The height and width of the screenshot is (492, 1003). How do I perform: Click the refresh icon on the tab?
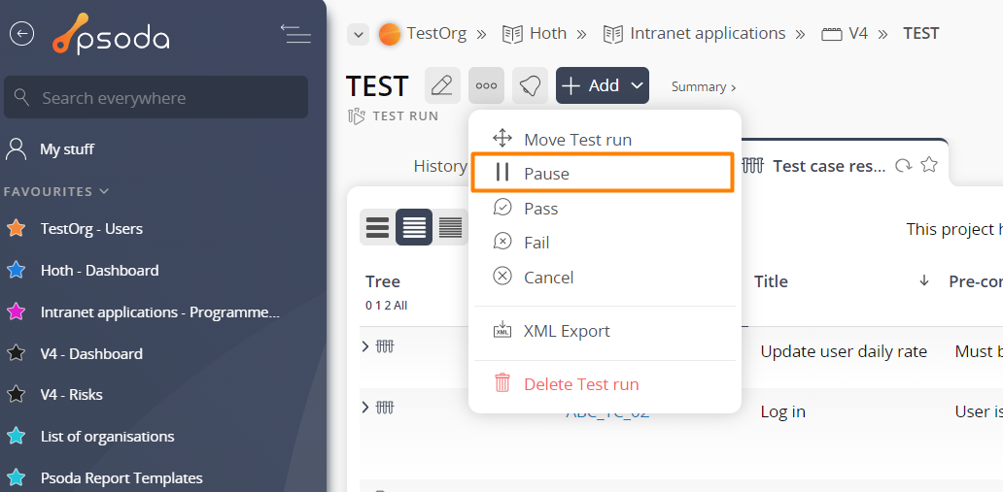(x=903, y=166)
